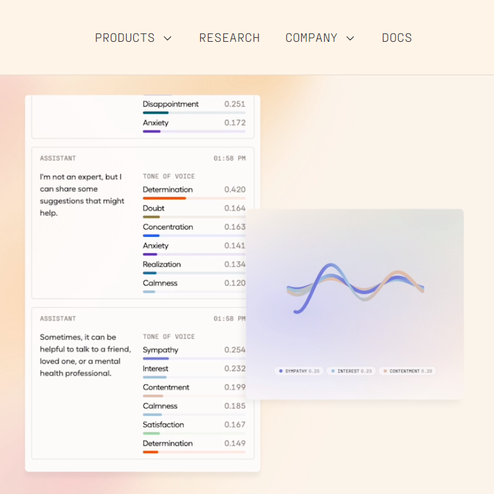Click the voice waveform visualization
This screenshot has width=494, height=494.
click(x=355, y=288)
